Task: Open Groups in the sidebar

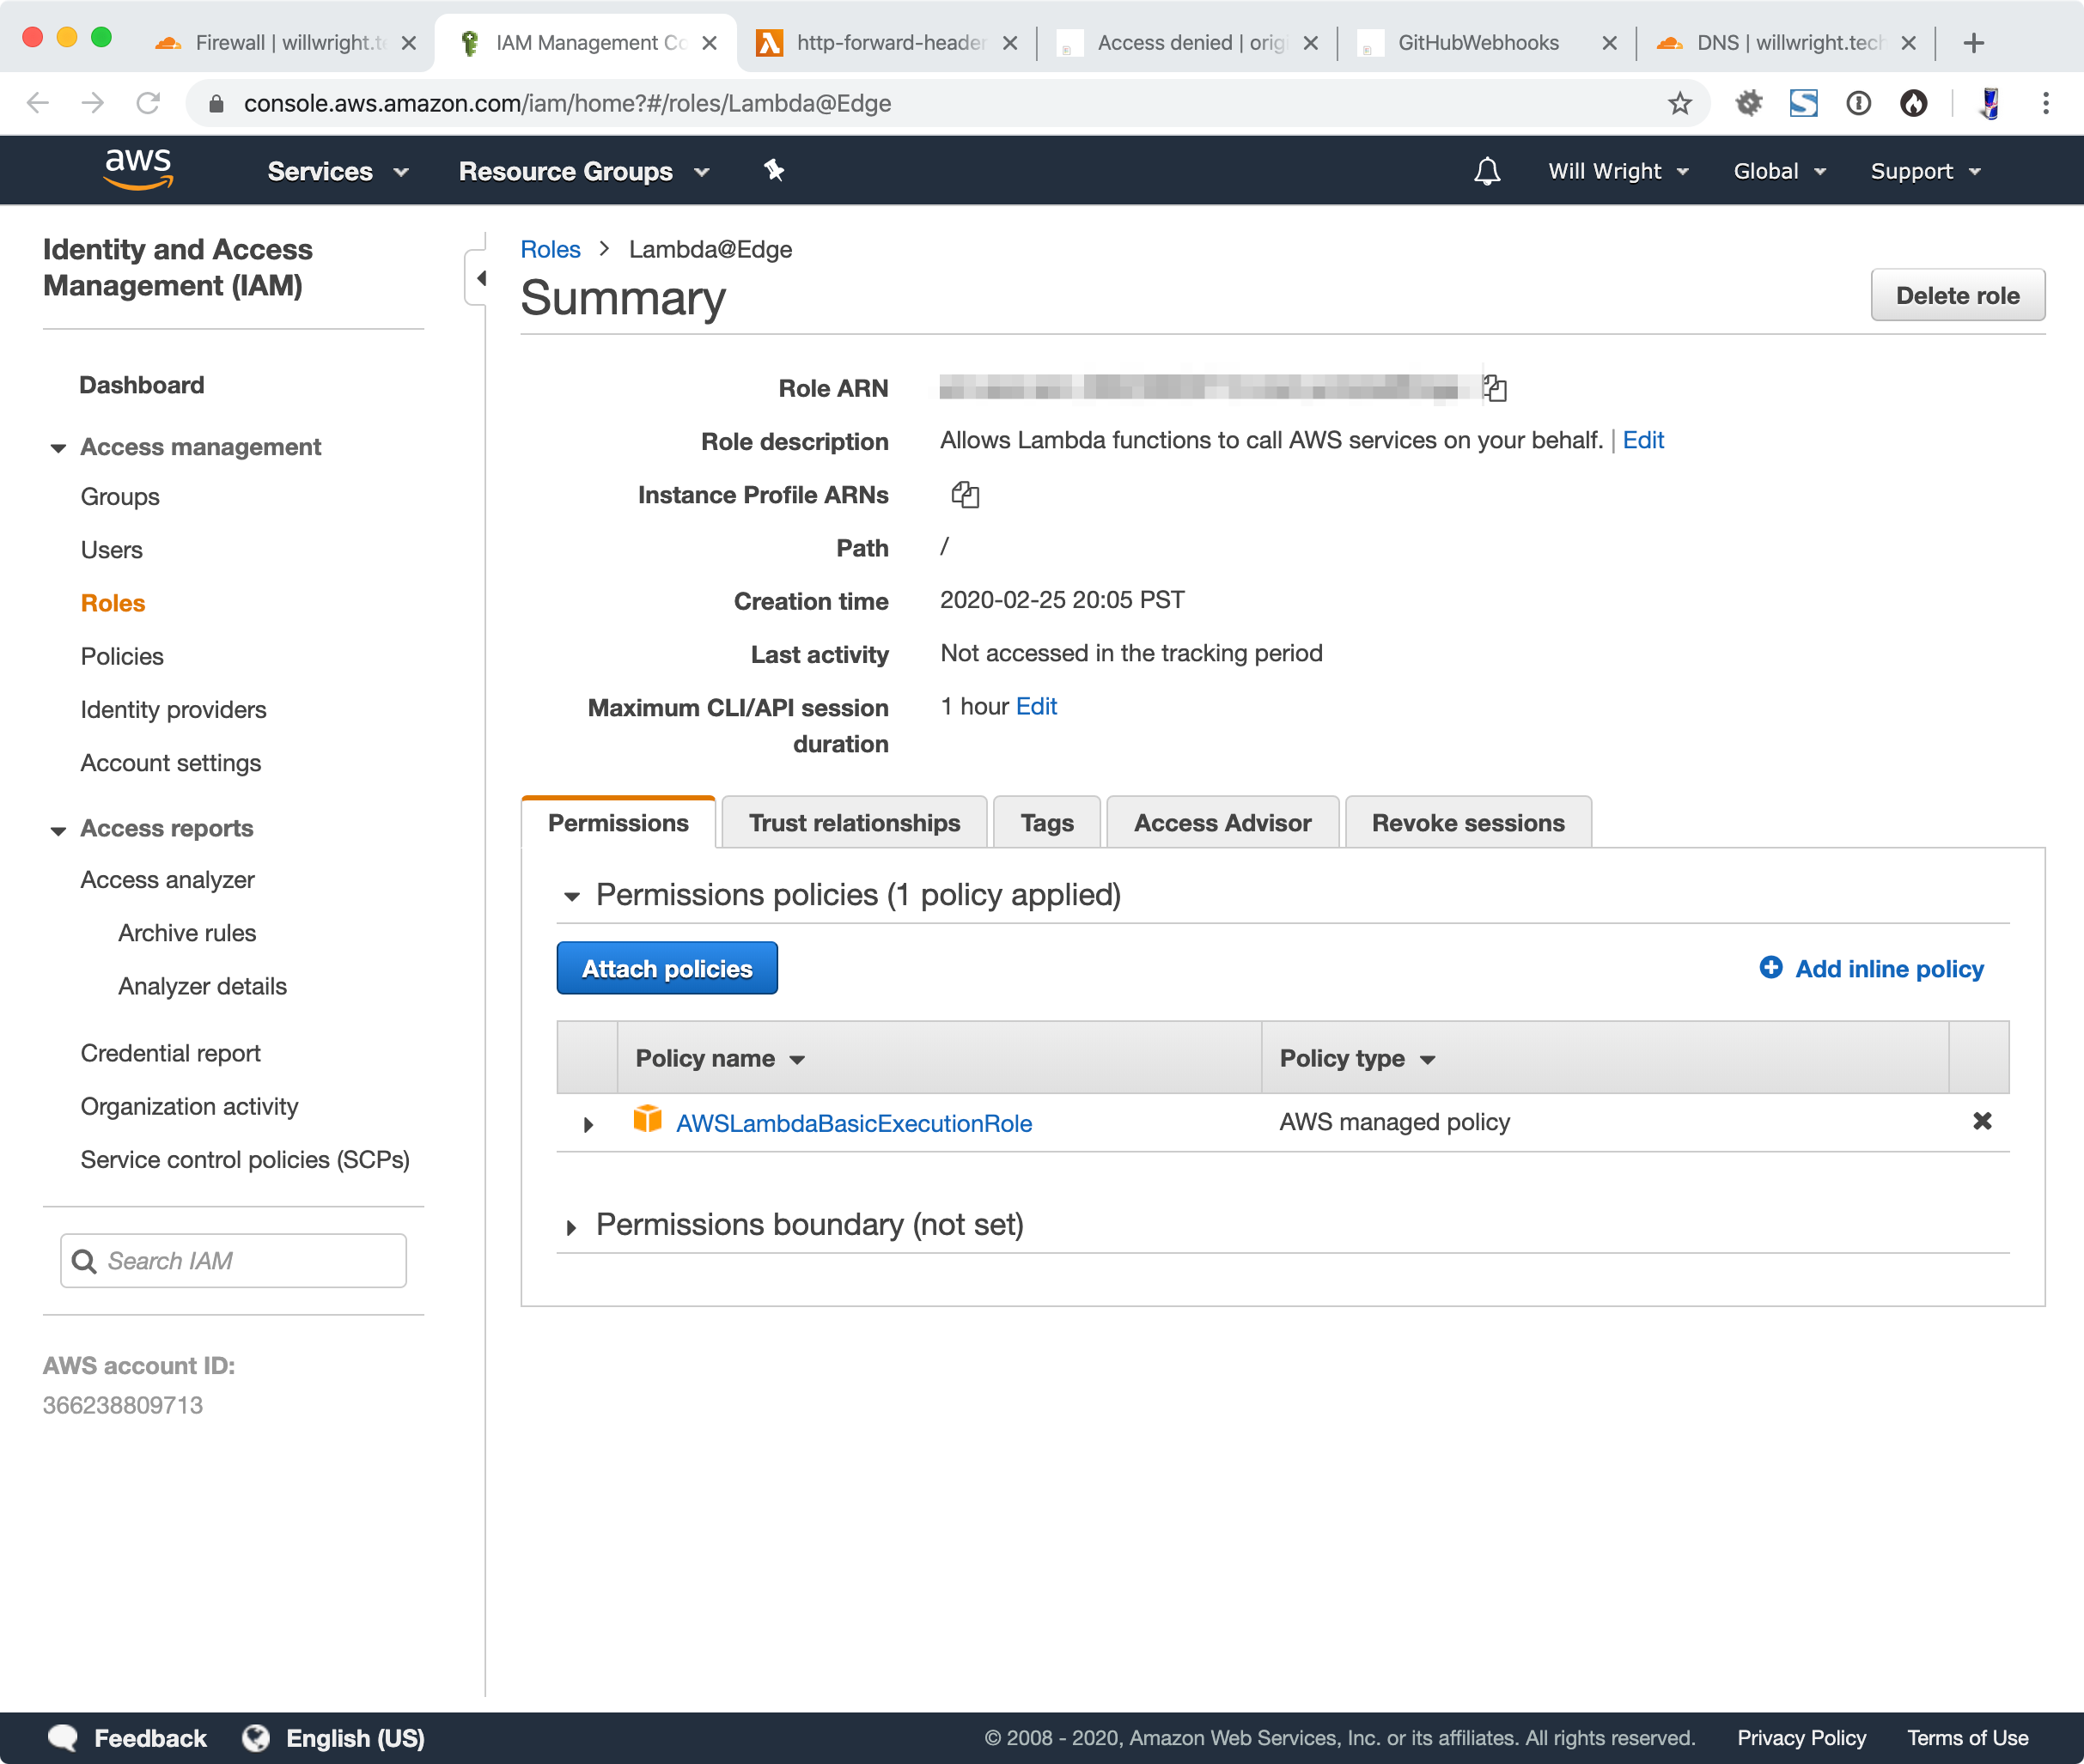Action: 120,497
